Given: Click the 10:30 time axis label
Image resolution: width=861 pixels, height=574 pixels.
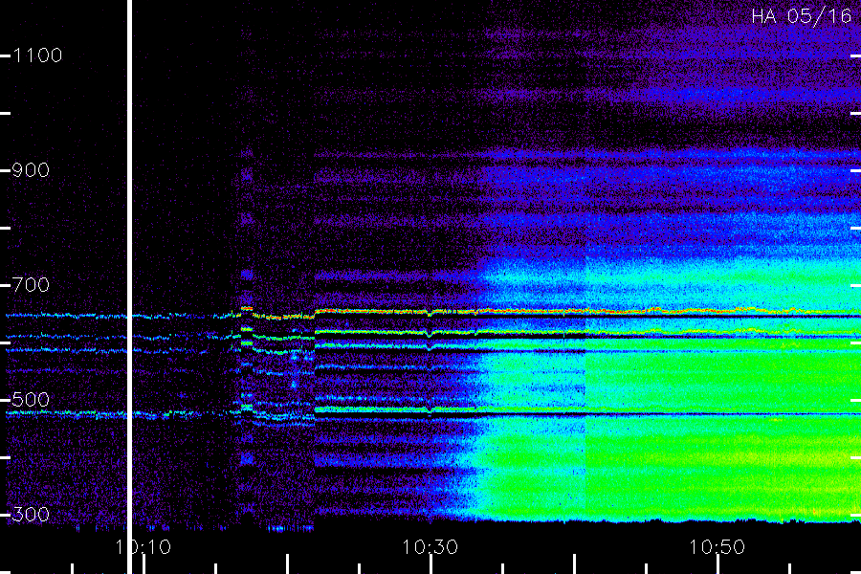Looking at the screenshot, I should pyautogui.click(x=430, y=547).
